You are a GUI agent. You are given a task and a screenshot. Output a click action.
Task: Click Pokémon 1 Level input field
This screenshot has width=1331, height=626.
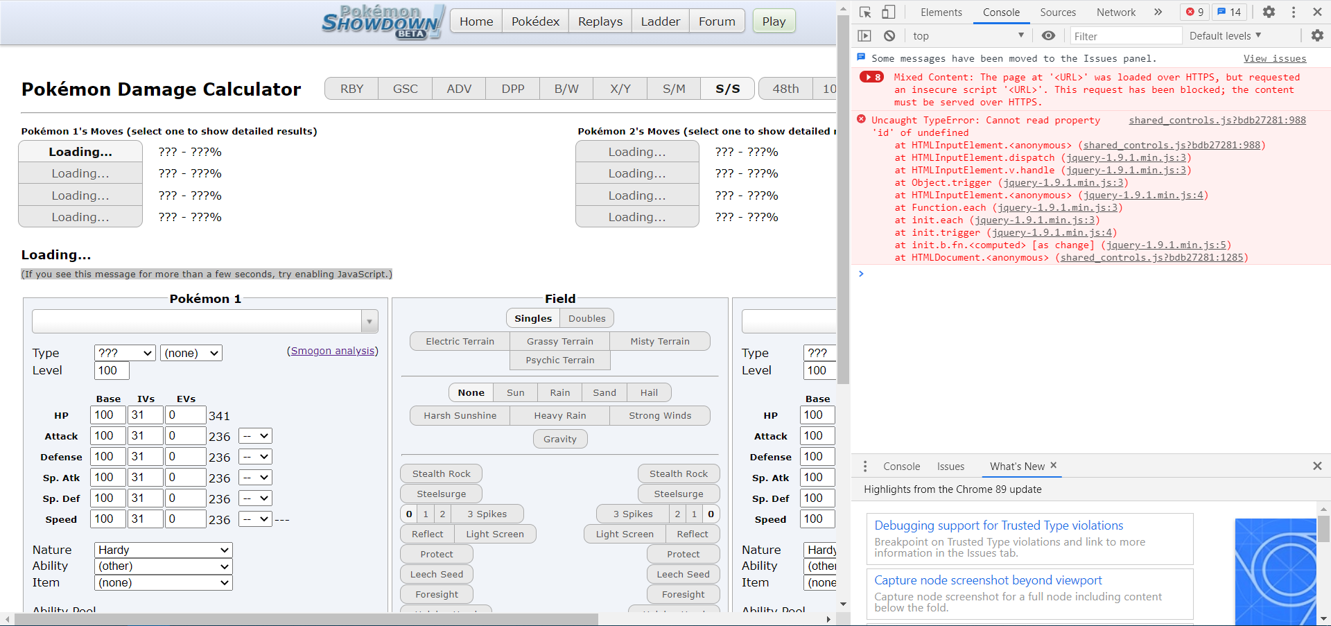coord(112,370)
